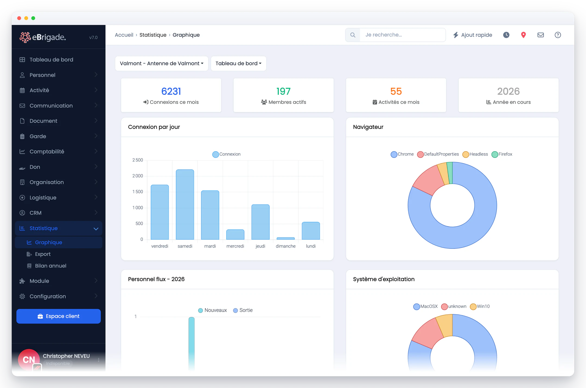Toggle DefaultProperties in Navigateur legend
Screen dimensions: 586x388
click(438, 154)
